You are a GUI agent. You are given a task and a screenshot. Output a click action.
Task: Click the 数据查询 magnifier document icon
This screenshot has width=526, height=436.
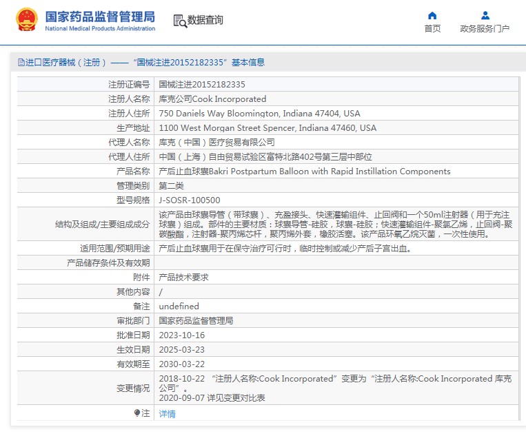[x=180, y=21]
